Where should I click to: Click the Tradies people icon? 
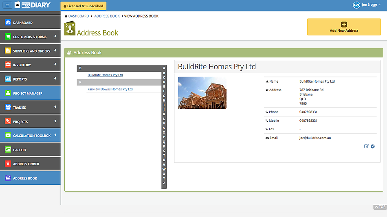pyautogui.click(x=8, y=107)
